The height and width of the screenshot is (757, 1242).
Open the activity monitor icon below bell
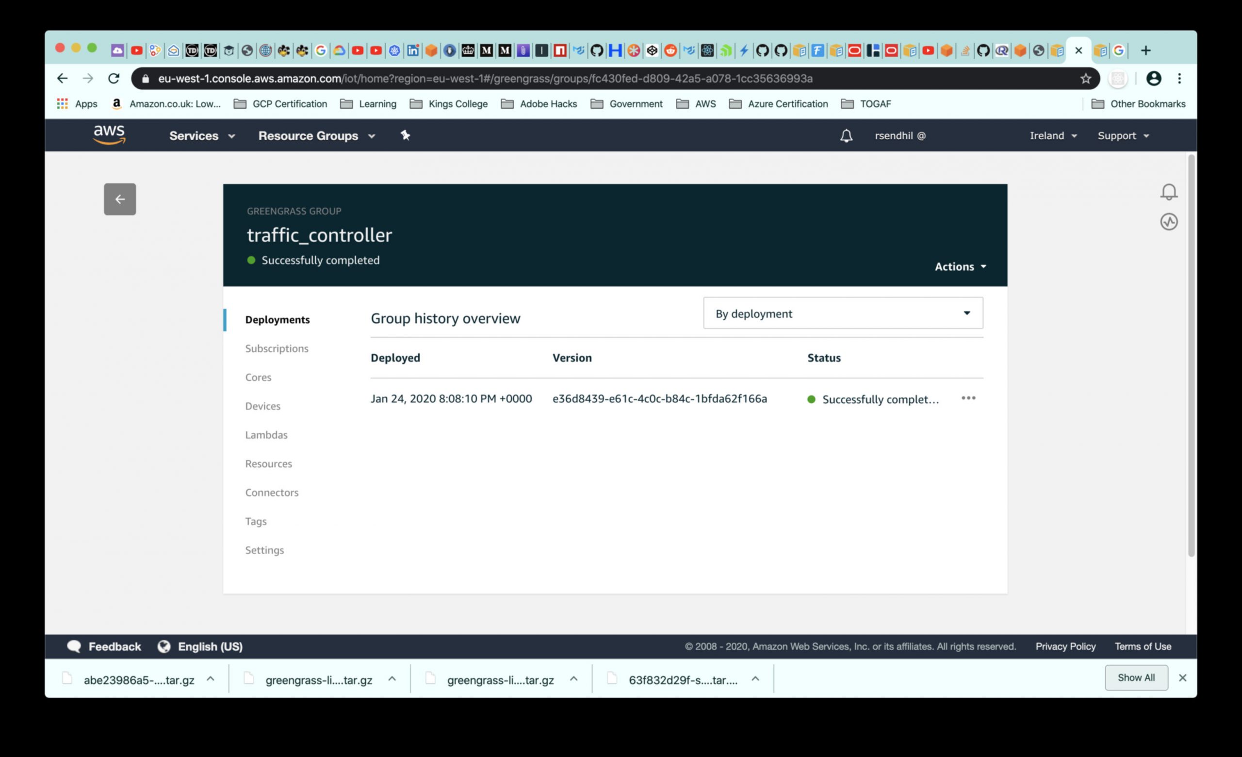click(x=1168, y=222)
